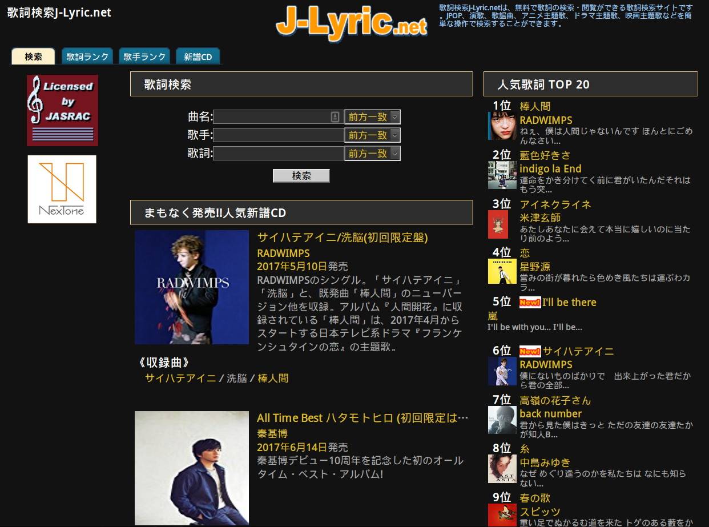Open 曲名 match-type dropdown
This screenshot has width=709, height=527.
coord(372,117)
